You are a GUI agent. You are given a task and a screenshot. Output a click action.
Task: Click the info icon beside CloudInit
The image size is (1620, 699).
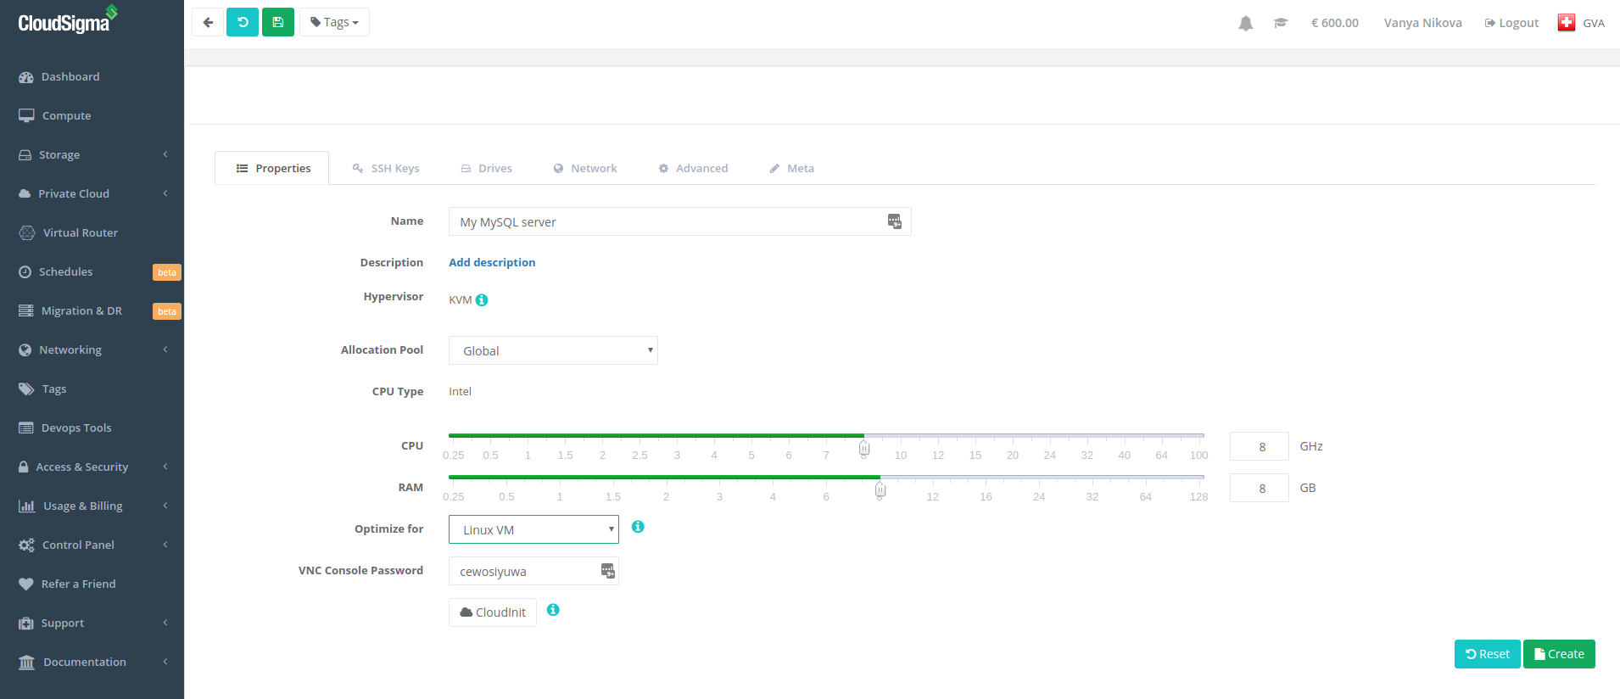[x=553, y=610]
